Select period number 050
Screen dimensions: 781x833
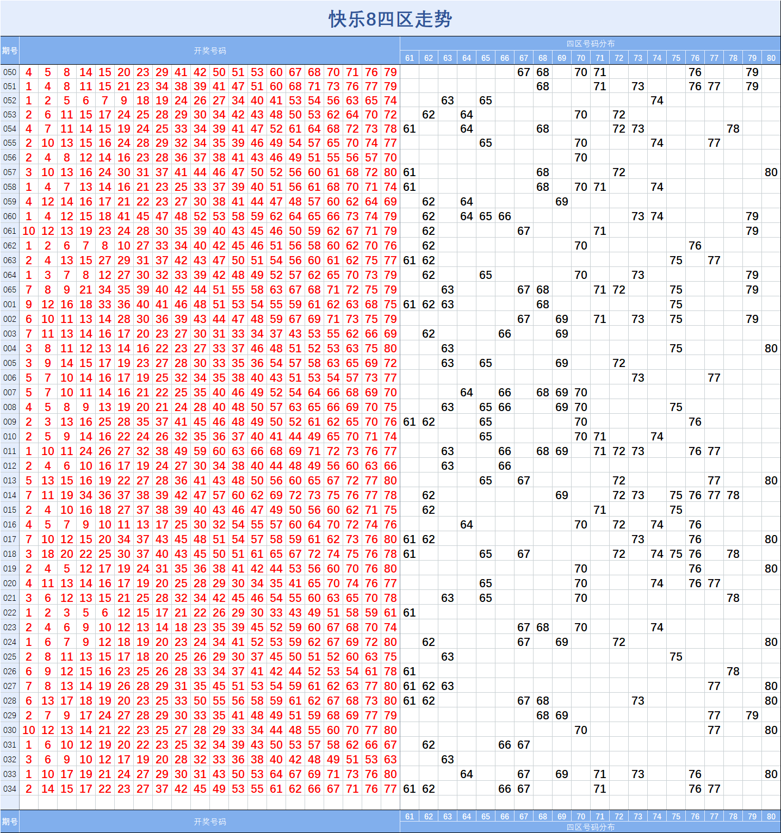coord(10,72)
